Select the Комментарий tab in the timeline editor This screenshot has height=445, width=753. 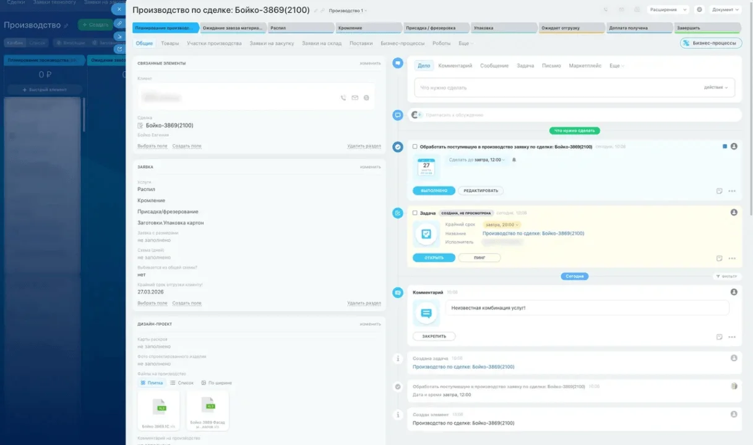[x=455, y=66]
